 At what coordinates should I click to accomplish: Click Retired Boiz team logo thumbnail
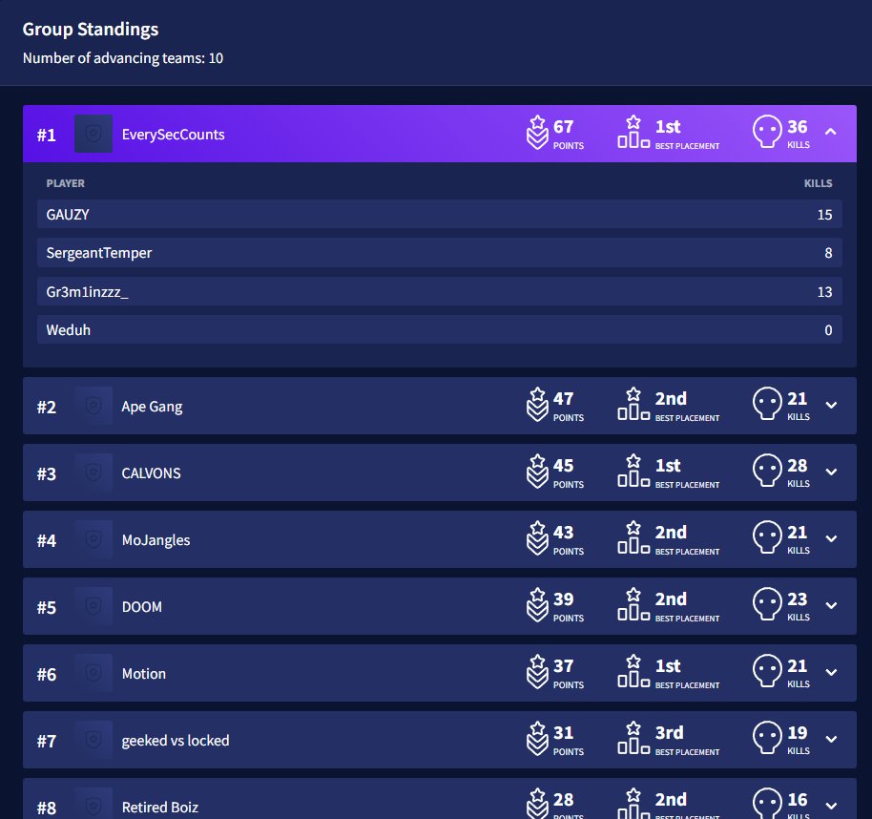click(x=93, y=804)
